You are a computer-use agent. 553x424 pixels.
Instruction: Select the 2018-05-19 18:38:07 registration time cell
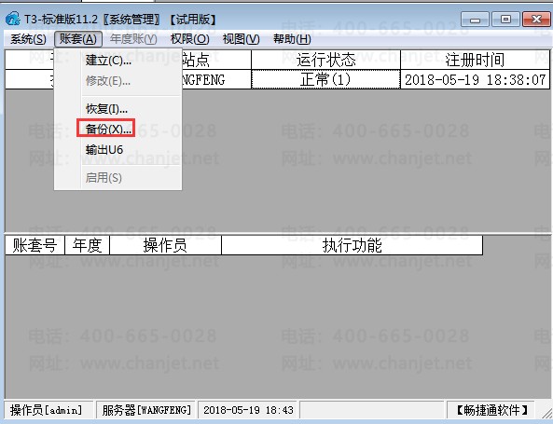coord(475,79)
